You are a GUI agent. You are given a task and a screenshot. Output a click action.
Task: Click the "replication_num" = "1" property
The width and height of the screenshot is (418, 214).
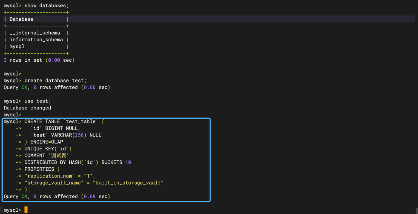point(60,176)
